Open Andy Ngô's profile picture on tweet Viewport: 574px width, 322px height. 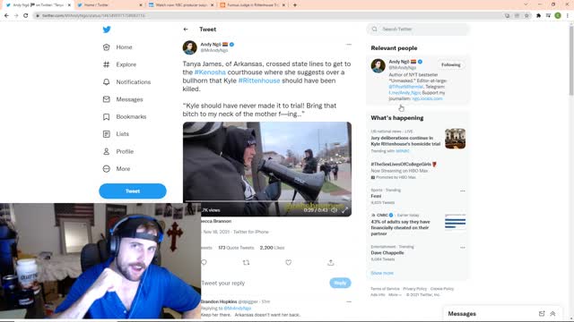coord(189,47)
